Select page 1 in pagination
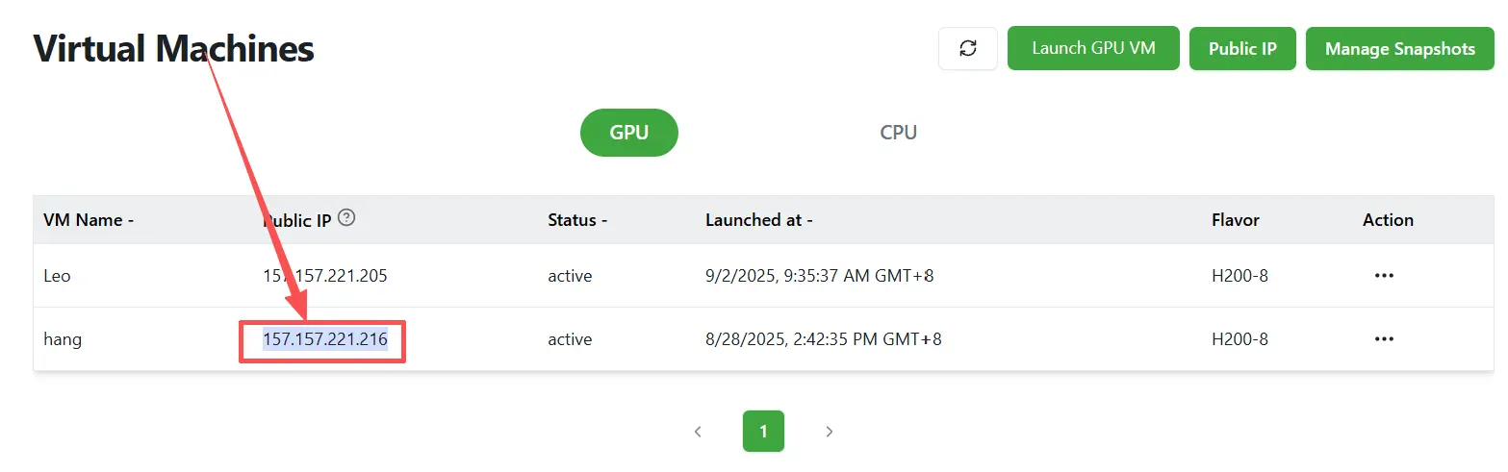1508x472 pixels. (x=763, y=432)
